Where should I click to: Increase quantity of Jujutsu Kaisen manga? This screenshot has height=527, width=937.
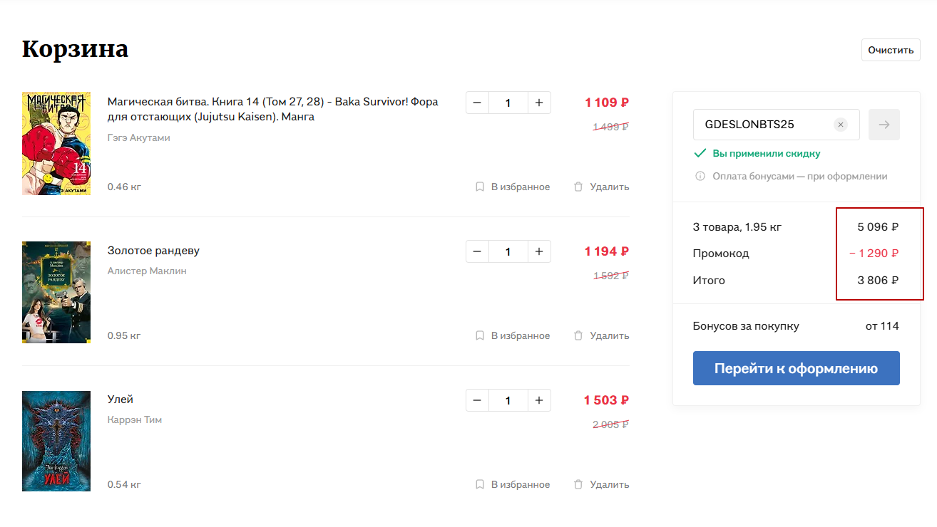(539, 103)
